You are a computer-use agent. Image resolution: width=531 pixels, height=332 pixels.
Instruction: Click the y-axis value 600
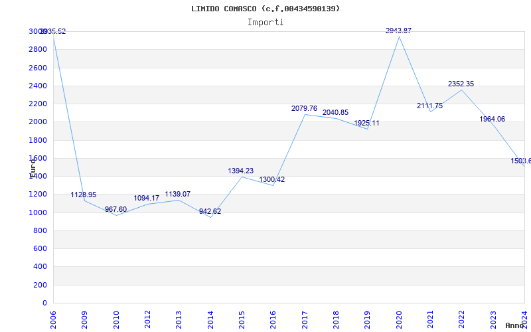click(40, 248)
